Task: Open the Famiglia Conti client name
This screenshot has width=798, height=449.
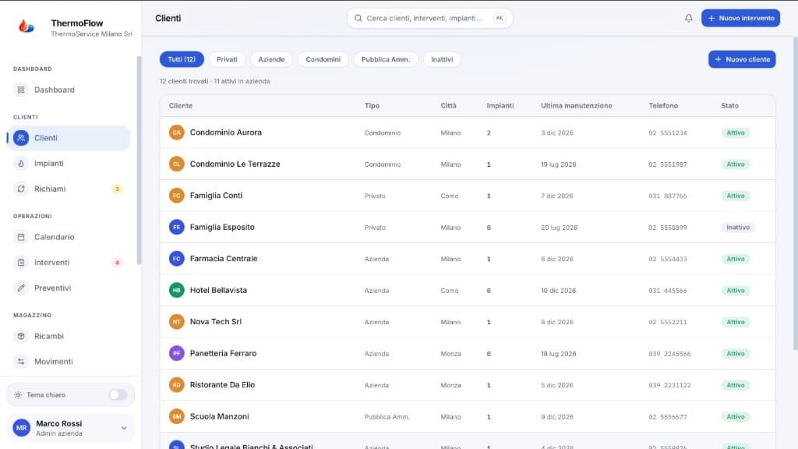Action: pos(217,196)
